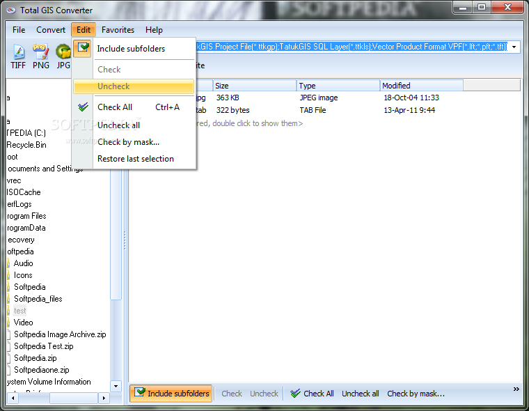The image size is (529, 411).
Task: Click Uncheck all on bottom toolbar
Action: tap(360, 394)
